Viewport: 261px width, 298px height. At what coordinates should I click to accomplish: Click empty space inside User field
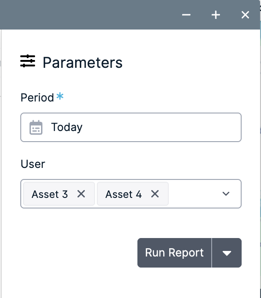pos(194,194)
